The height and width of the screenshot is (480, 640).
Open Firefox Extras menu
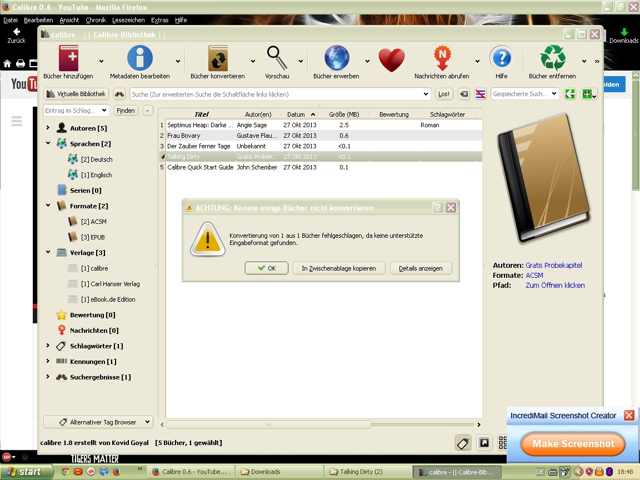click(159, 20)
